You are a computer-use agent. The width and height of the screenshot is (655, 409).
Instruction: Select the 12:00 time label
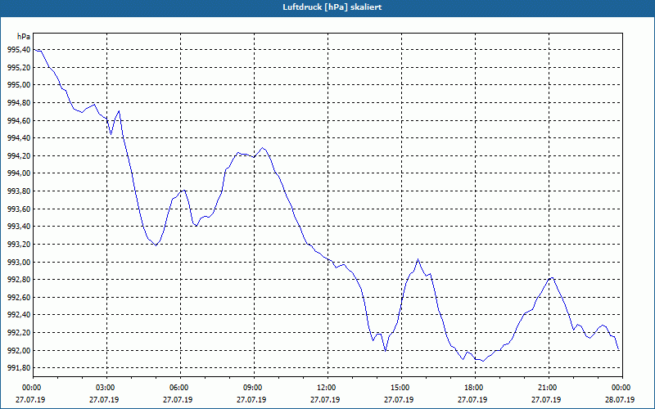click(325, 388)
